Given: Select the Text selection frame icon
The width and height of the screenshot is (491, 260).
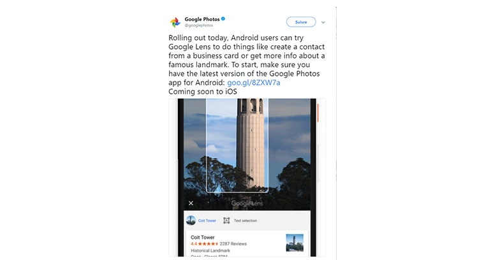Looking at the screenshot, I should pos(226,220).
